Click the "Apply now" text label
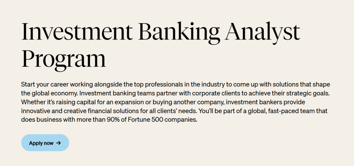 (41, 143)
